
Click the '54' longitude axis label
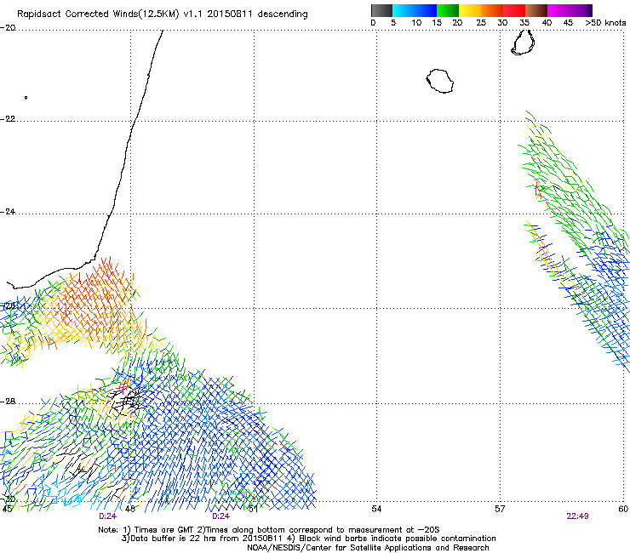(x=376, y=509)
